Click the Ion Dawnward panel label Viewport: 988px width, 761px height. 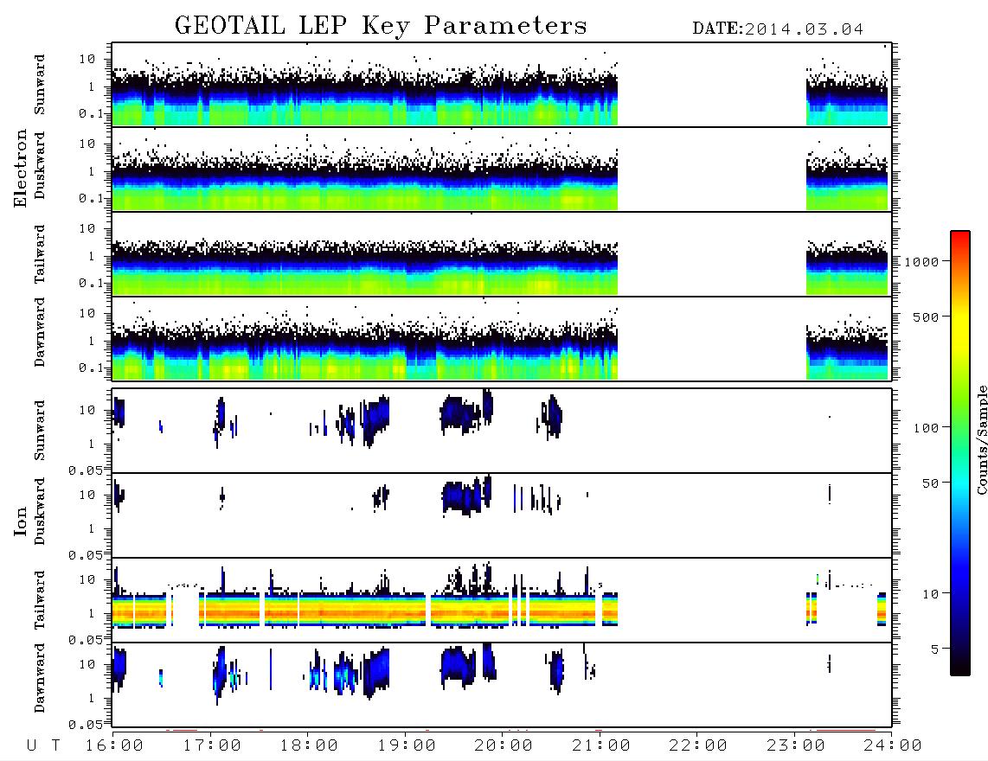click(x=40, y=677)
